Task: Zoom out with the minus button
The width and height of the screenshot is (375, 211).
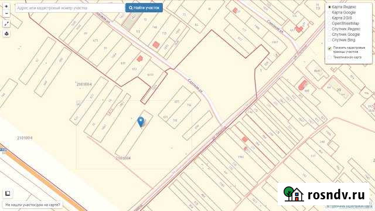Action: (6, 13)
